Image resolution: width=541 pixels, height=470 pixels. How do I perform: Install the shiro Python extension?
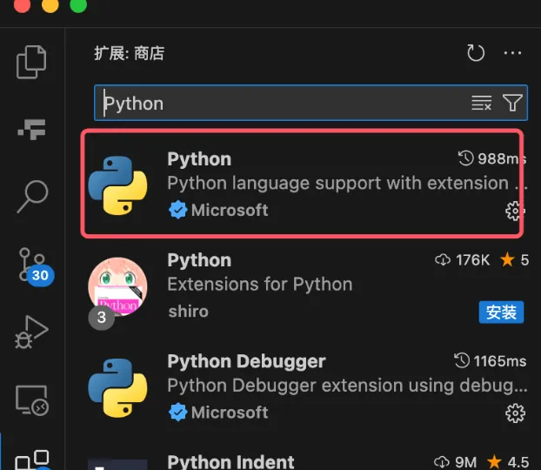tap(501, 312)
